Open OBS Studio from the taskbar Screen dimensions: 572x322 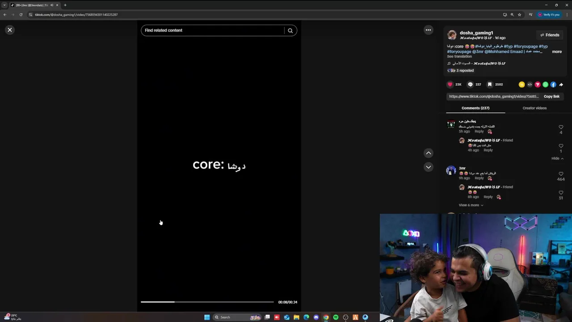pyautogui.click(x=345, y=317)
